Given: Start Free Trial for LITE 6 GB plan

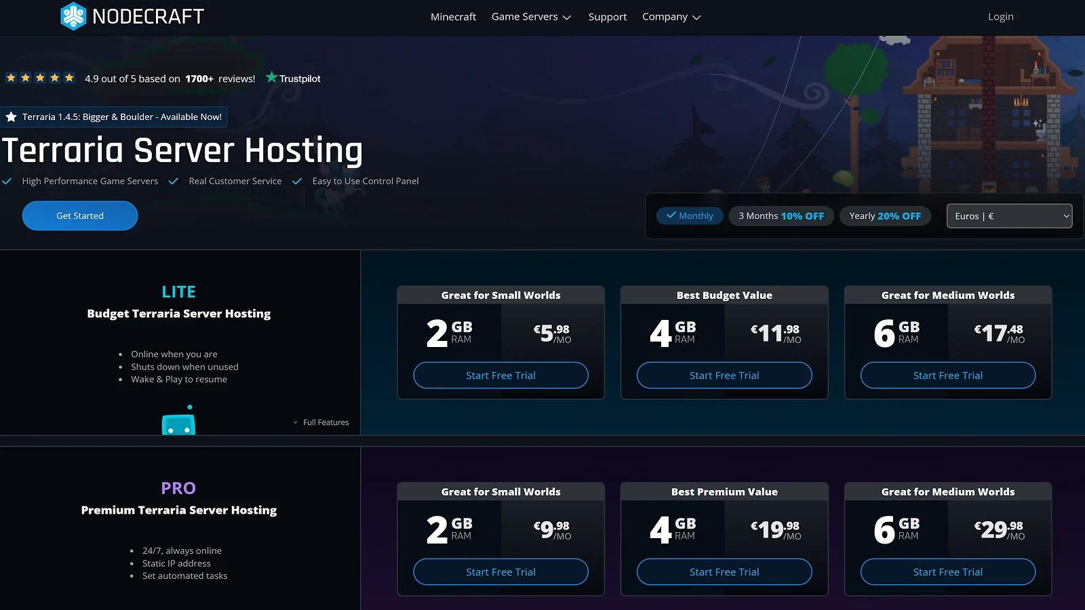Looking at the screenshot, I should click(948, 375).
